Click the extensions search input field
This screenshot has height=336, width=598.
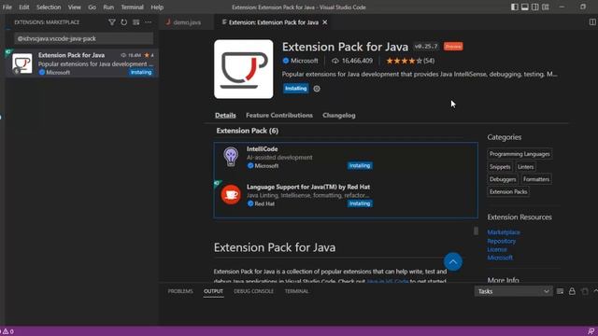pos(83,38)
